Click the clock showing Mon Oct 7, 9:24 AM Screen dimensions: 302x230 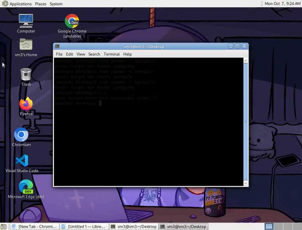[282, 4]
